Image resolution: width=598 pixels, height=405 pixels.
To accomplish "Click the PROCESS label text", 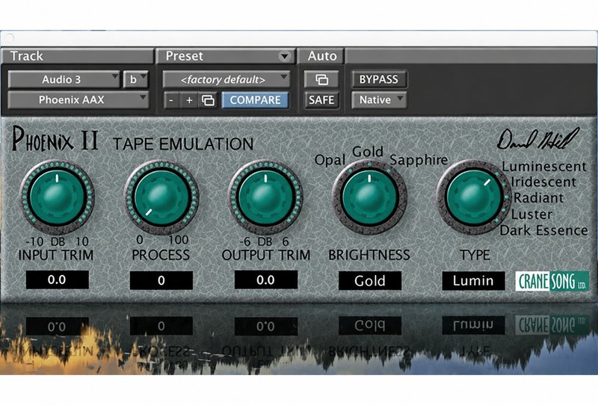I will [161, 255].
